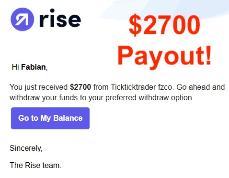Click the word 'Balance' on the purple button

pos(68,118)
